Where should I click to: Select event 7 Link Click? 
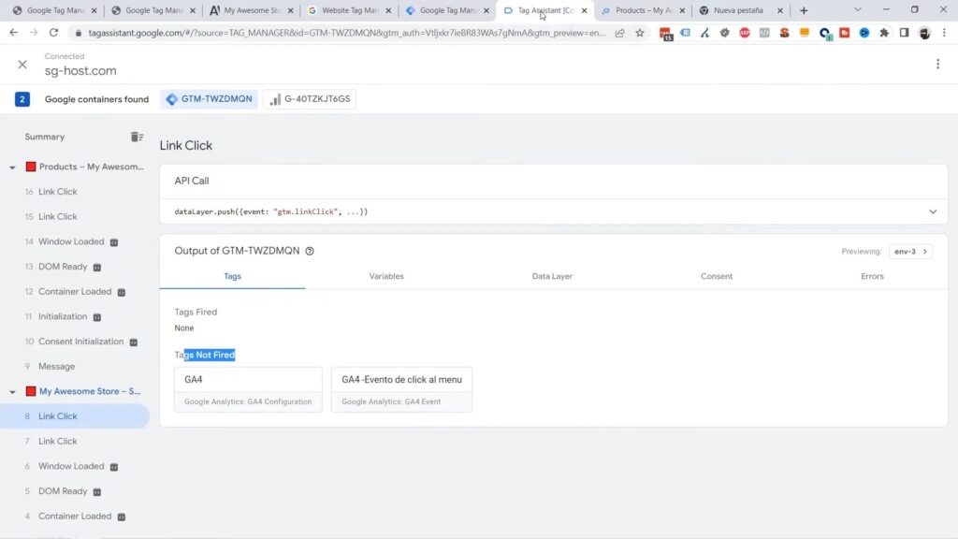coord(75,442)
